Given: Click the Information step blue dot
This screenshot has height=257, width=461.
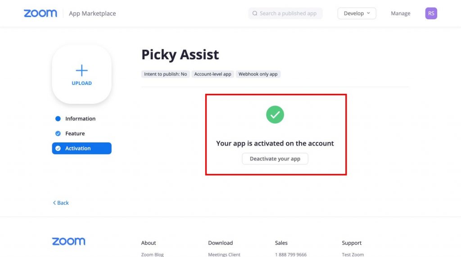Looking at the screenshot, I should pos(58,119).
